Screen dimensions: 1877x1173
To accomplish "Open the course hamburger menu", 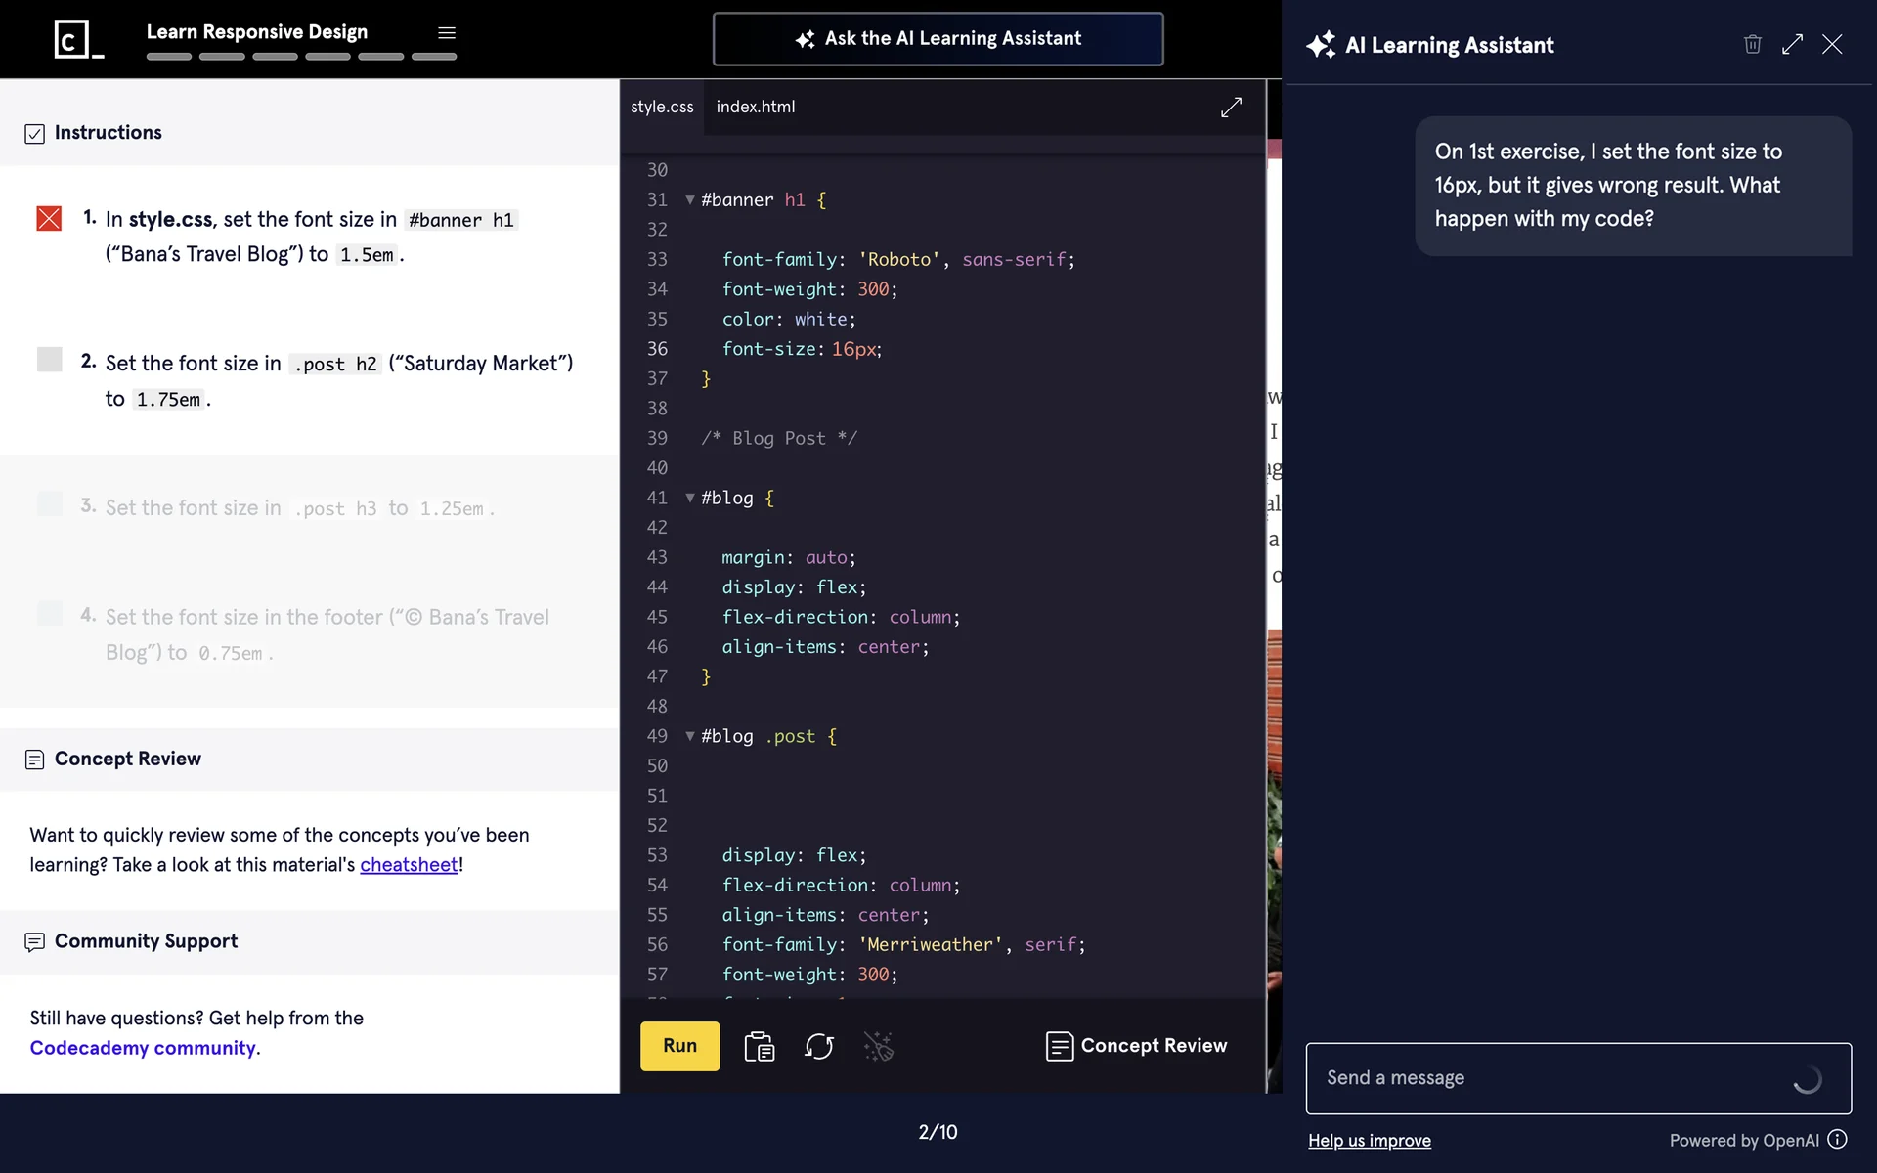I will click(447, 32).
